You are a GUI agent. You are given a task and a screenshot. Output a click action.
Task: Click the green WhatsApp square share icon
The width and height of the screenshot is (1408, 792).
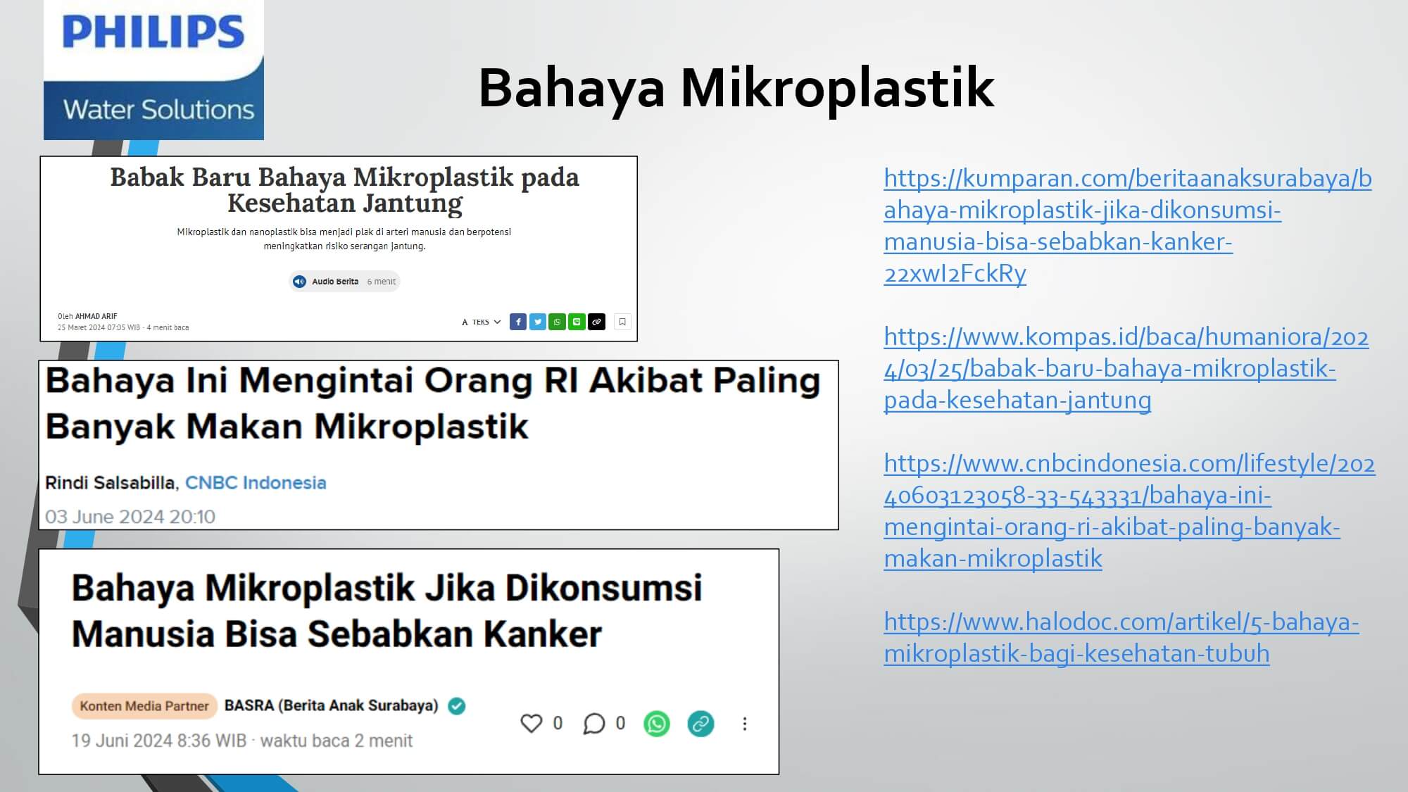[557, 322]
